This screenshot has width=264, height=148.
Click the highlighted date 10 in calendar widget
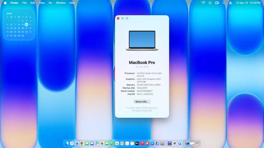point(26,24)
